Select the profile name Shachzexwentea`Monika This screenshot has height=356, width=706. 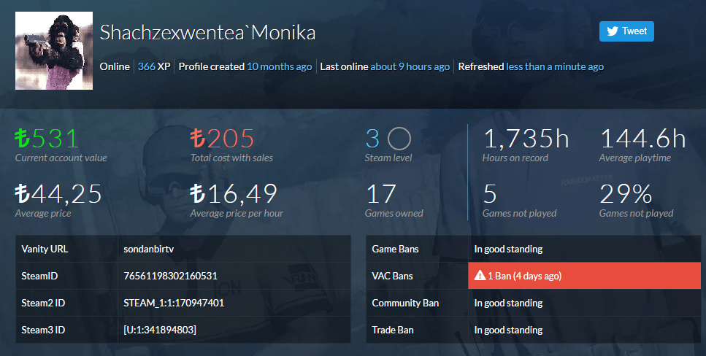click(207, 32)
